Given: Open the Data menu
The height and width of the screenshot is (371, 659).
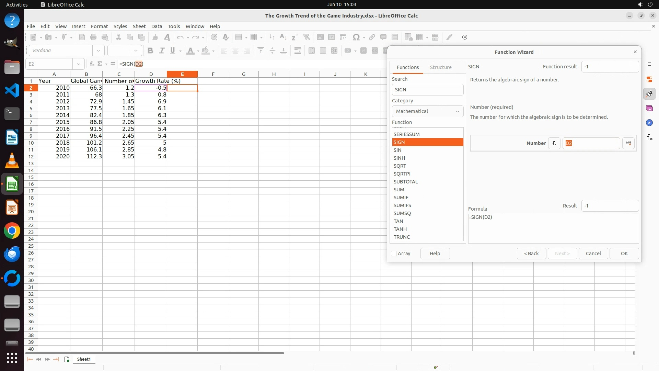Looking at the screenshot, I should (156, 26).
